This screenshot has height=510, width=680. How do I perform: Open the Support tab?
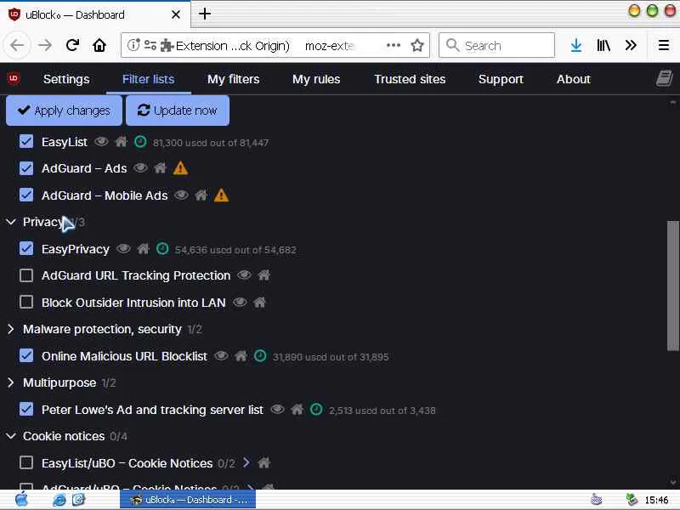[501, 79]
